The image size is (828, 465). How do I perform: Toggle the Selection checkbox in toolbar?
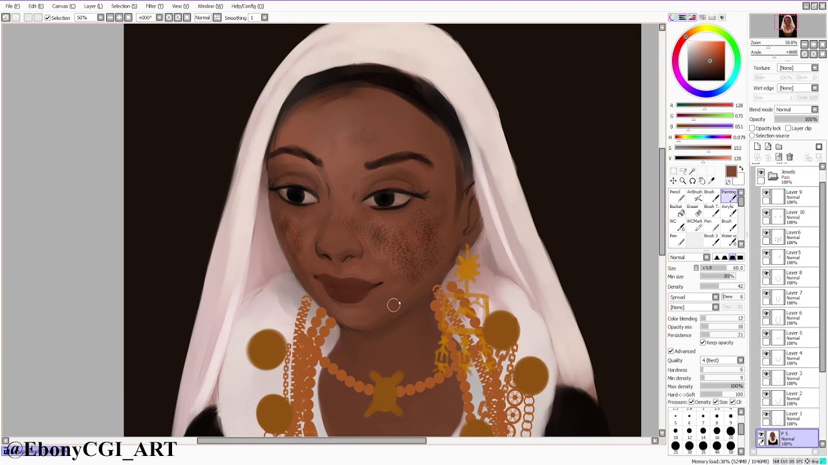(x=47, y=17)
